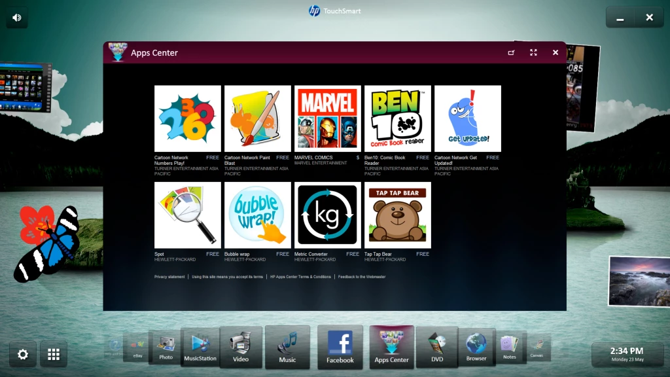The width and height of the screenshot is (670, 377).
Task: Click the Ben10: Comic Book Reader title
Action: pyautogui.click(x=385, y=160)
